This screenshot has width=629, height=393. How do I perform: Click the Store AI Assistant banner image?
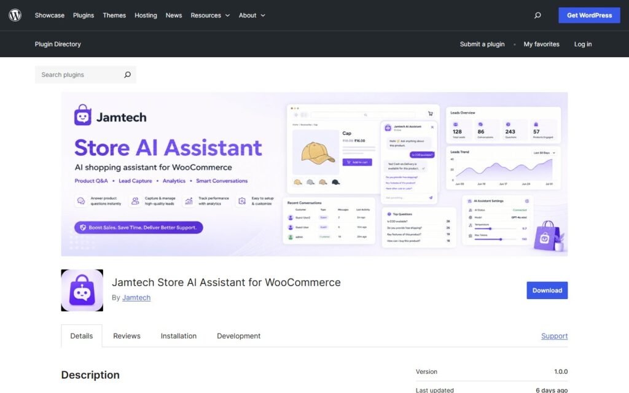tap(314, 174)
